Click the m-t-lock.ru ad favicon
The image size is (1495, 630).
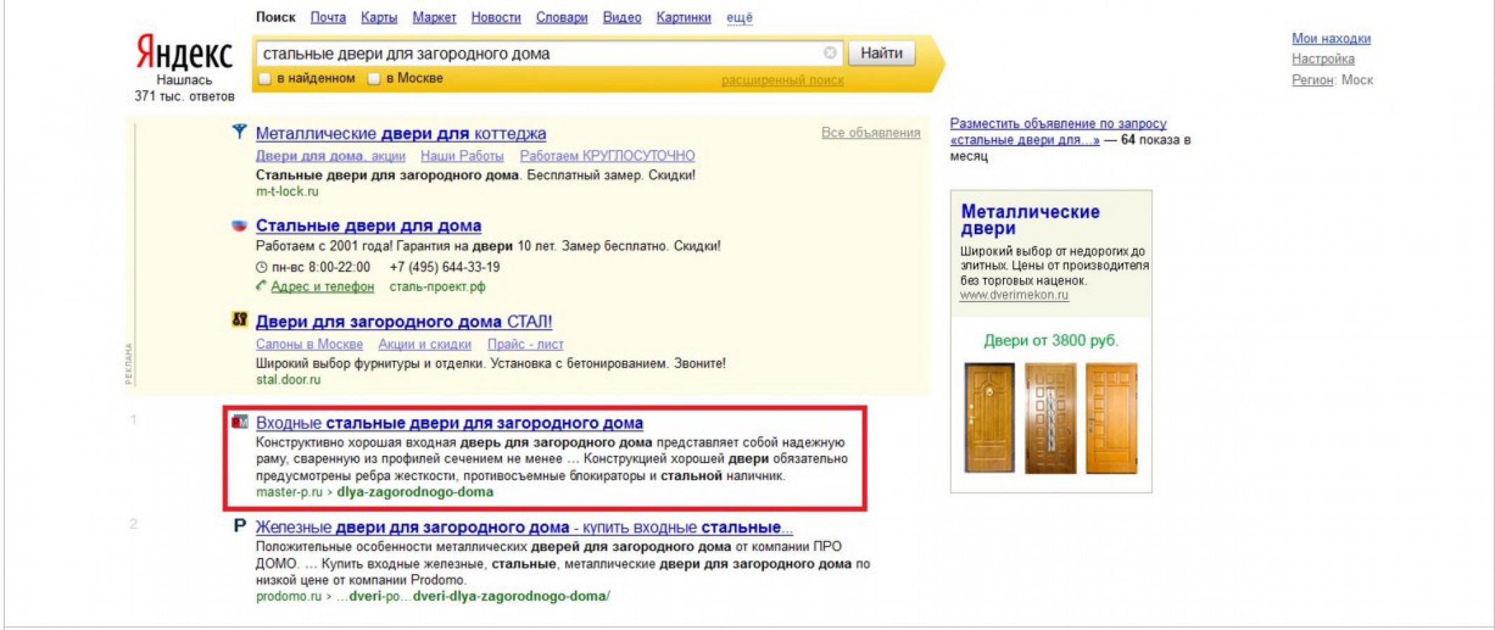tap(239, 132)
